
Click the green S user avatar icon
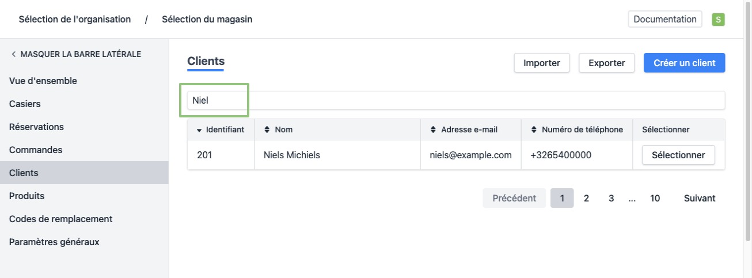718,20
